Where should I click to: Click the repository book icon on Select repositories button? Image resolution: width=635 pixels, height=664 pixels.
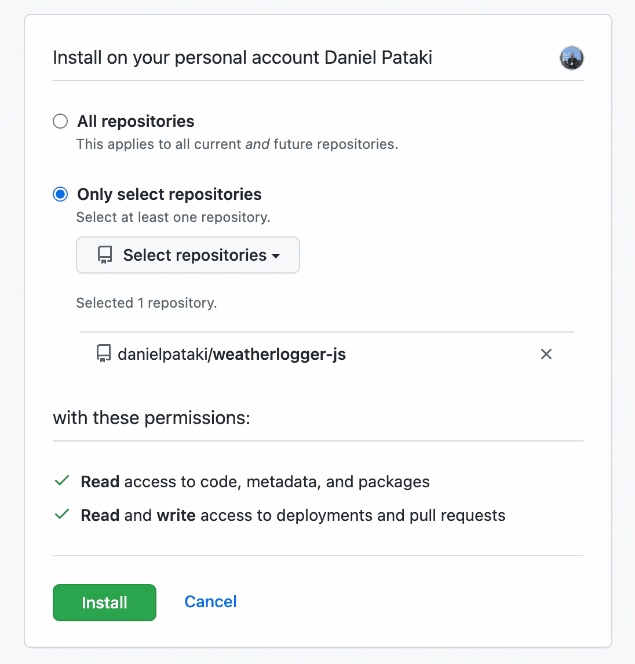click(x=104, y=255)
